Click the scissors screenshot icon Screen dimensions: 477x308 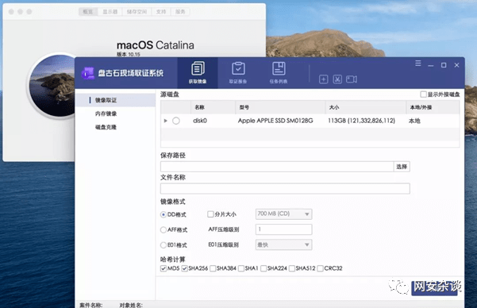click(337, 79)
